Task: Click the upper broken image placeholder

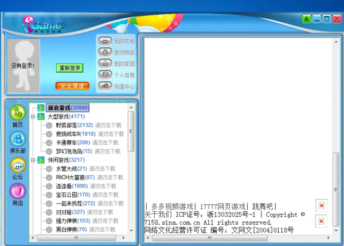Action: (x=322, y=205)
